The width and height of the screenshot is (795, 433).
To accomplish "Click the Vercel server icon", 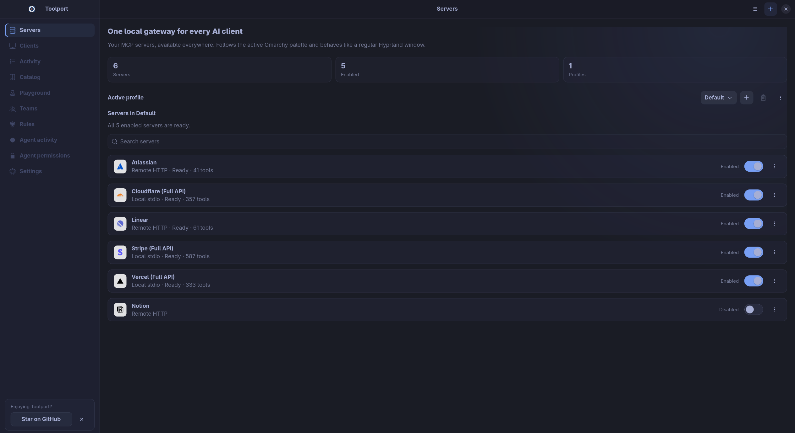I will click(120, 281).
